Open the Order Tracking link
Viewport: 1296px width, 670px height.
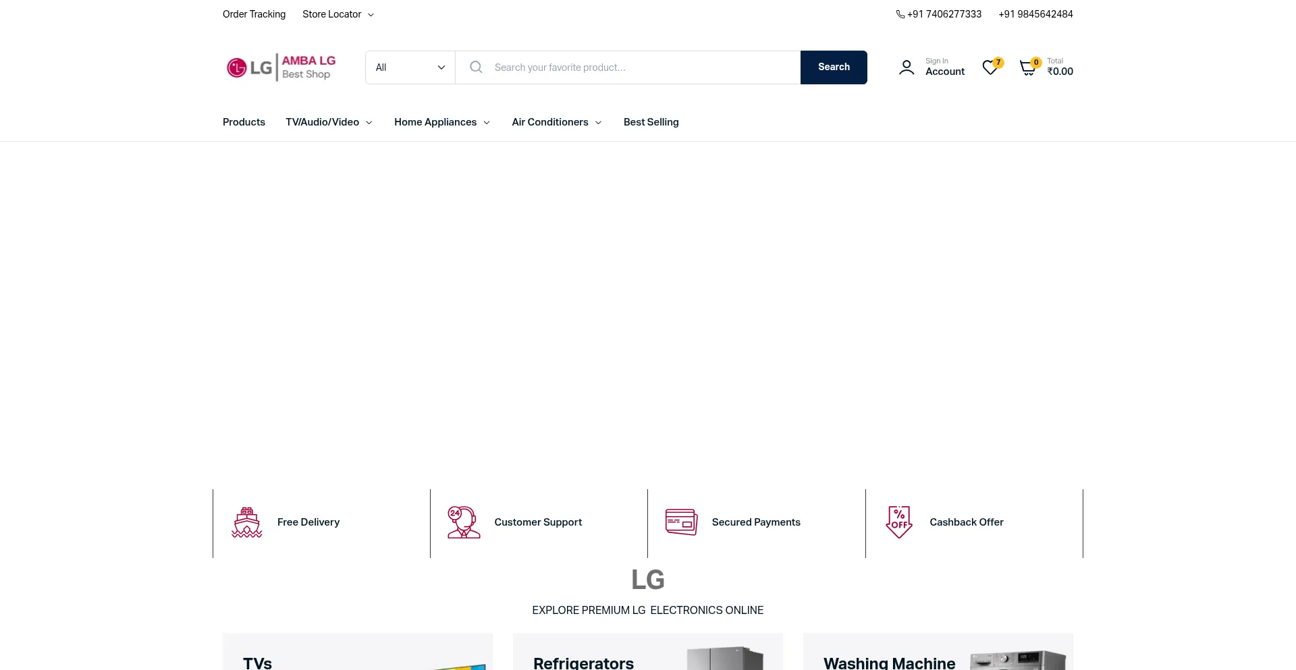tap(254, 14)
